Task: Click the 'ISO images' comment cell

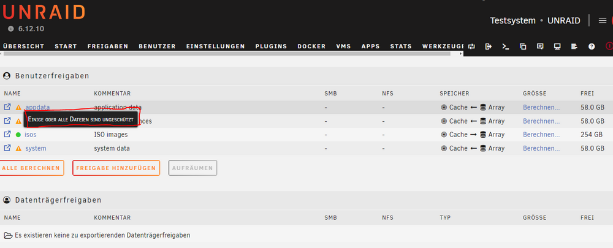Action: coord(110,134)
